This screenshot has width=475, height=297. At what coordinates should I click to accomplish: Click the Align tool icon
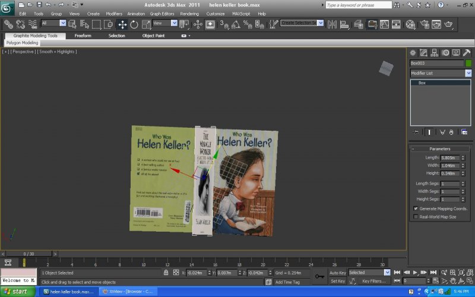pos(344,24)
